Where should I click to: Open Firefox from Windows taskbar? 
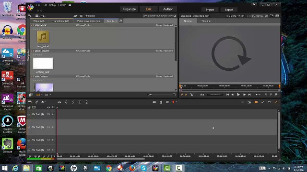132,168
